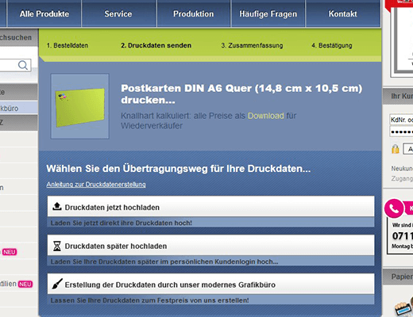Click the magnifying glass search icon
Image resolution: width=413 pixels, height=317 pixels.
(x=23, y=65)
